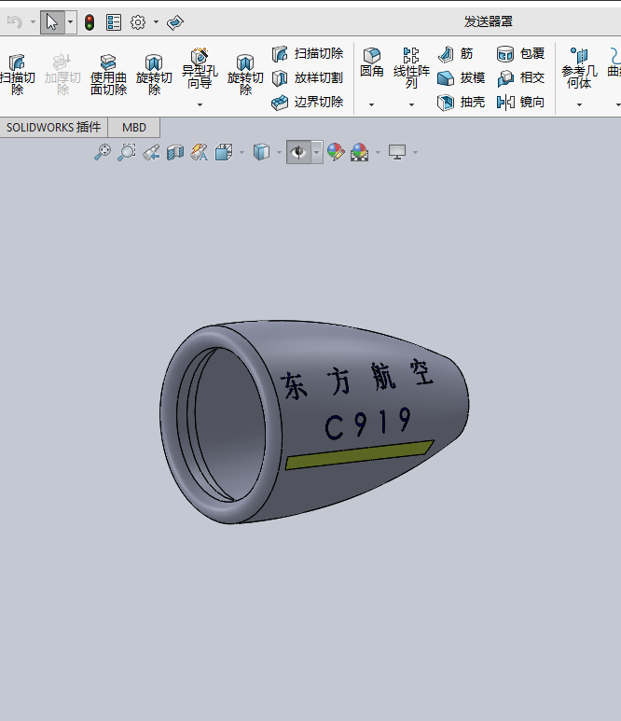Click the Zoom to Area icon
The width and height of the screenshot is (621, 721).
point(127,152)
